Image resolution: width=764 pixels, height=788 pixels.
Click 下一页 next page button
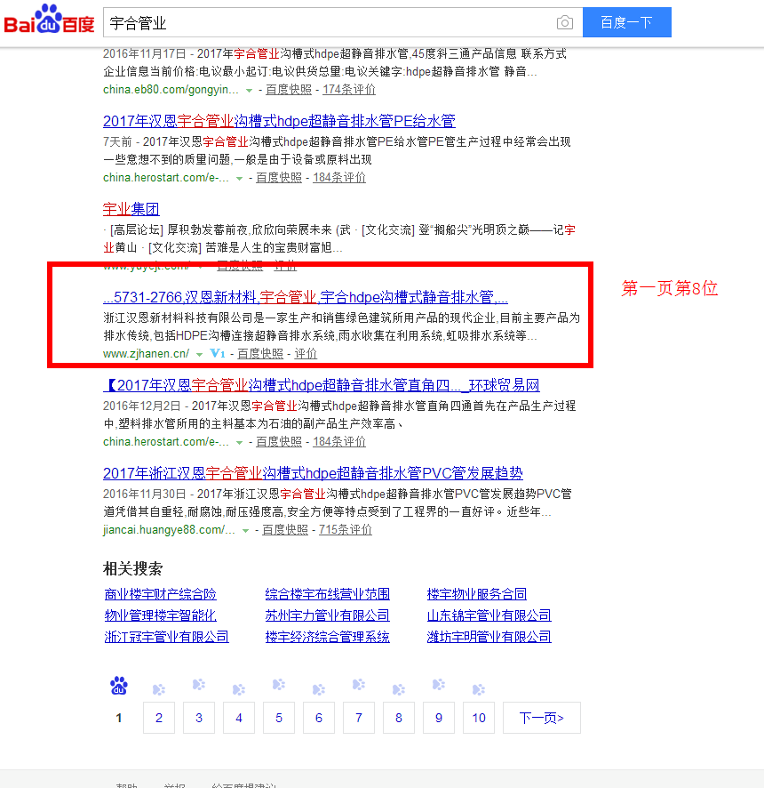coord(542,718)
